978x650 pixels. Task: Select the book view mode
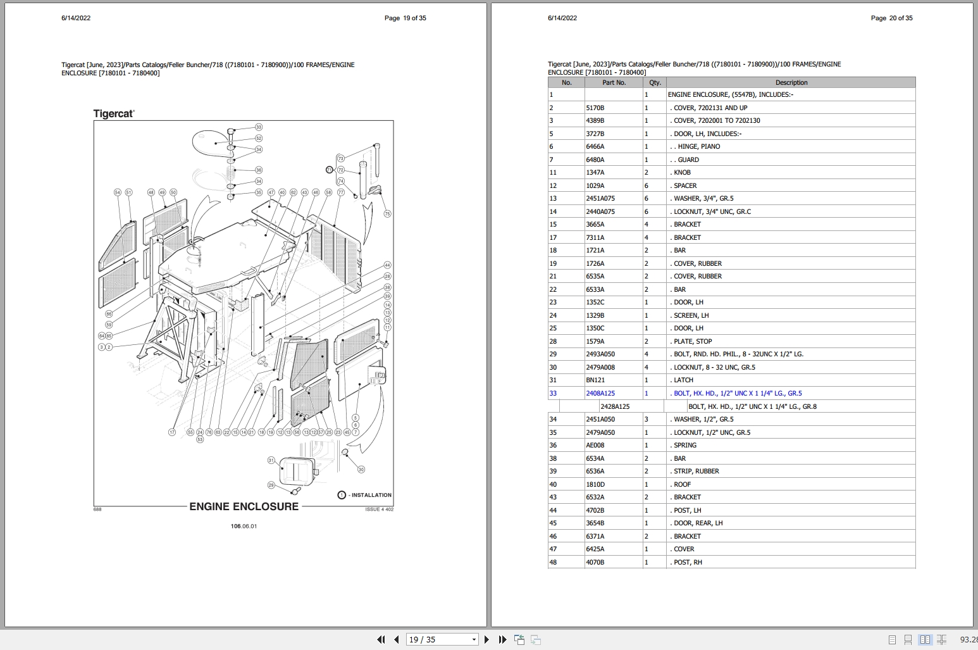point(941,640)
